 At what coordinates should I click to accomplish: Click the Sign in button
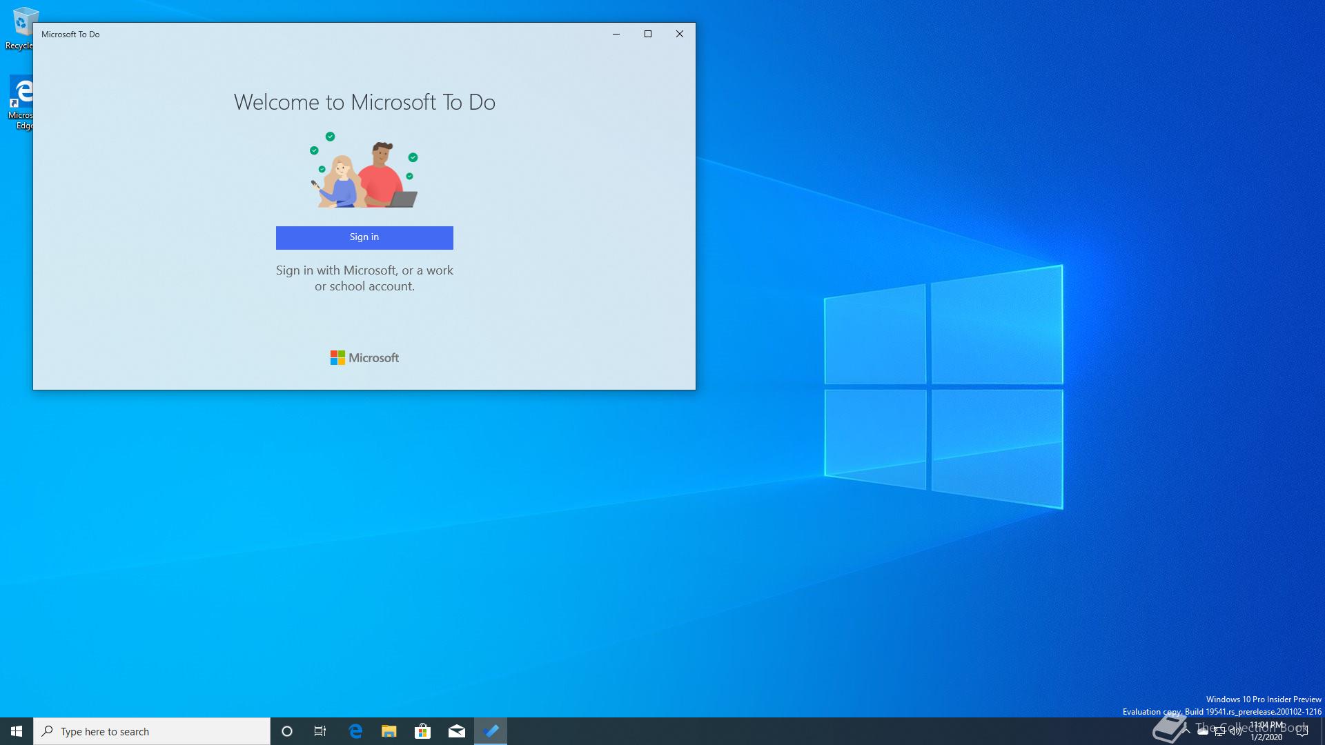[x=364, y=237]
